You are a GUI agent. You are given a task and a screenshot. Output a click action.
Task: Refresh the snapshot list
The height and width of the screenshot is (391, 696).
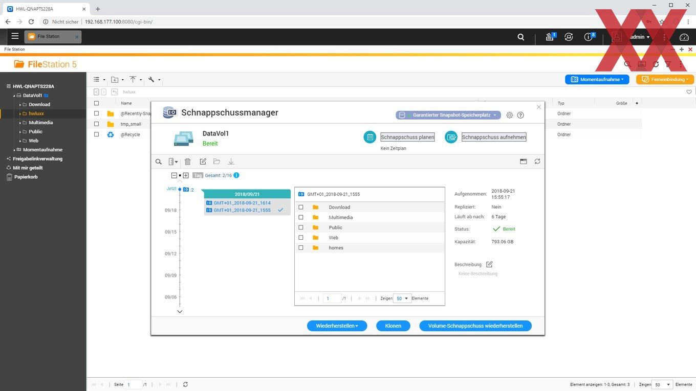click(537, 162)
